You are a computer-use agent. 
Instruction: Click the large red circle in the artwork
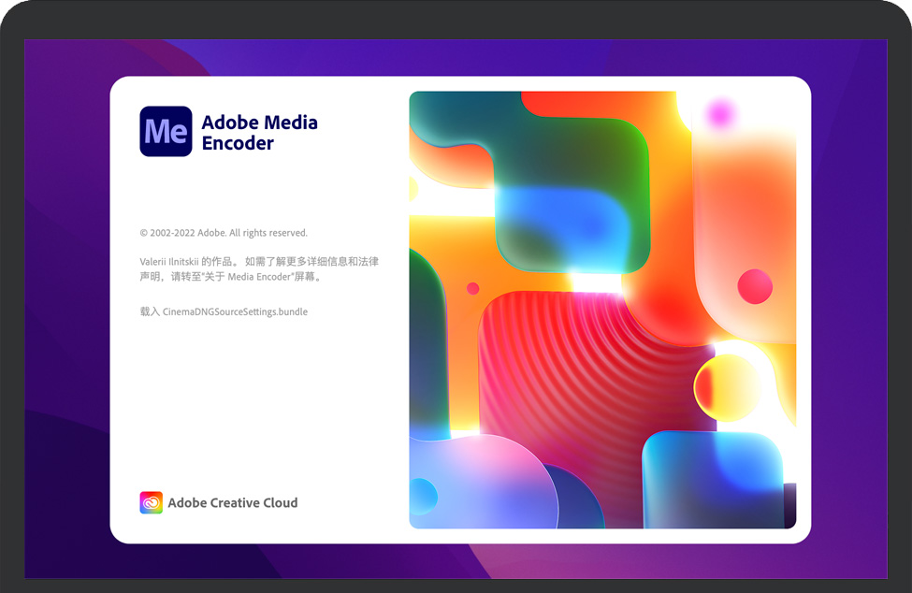[x=755, y=286]
